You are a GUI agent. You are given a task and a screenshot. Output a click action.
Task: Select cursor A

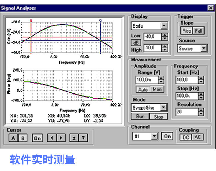[x=13, y=138]
